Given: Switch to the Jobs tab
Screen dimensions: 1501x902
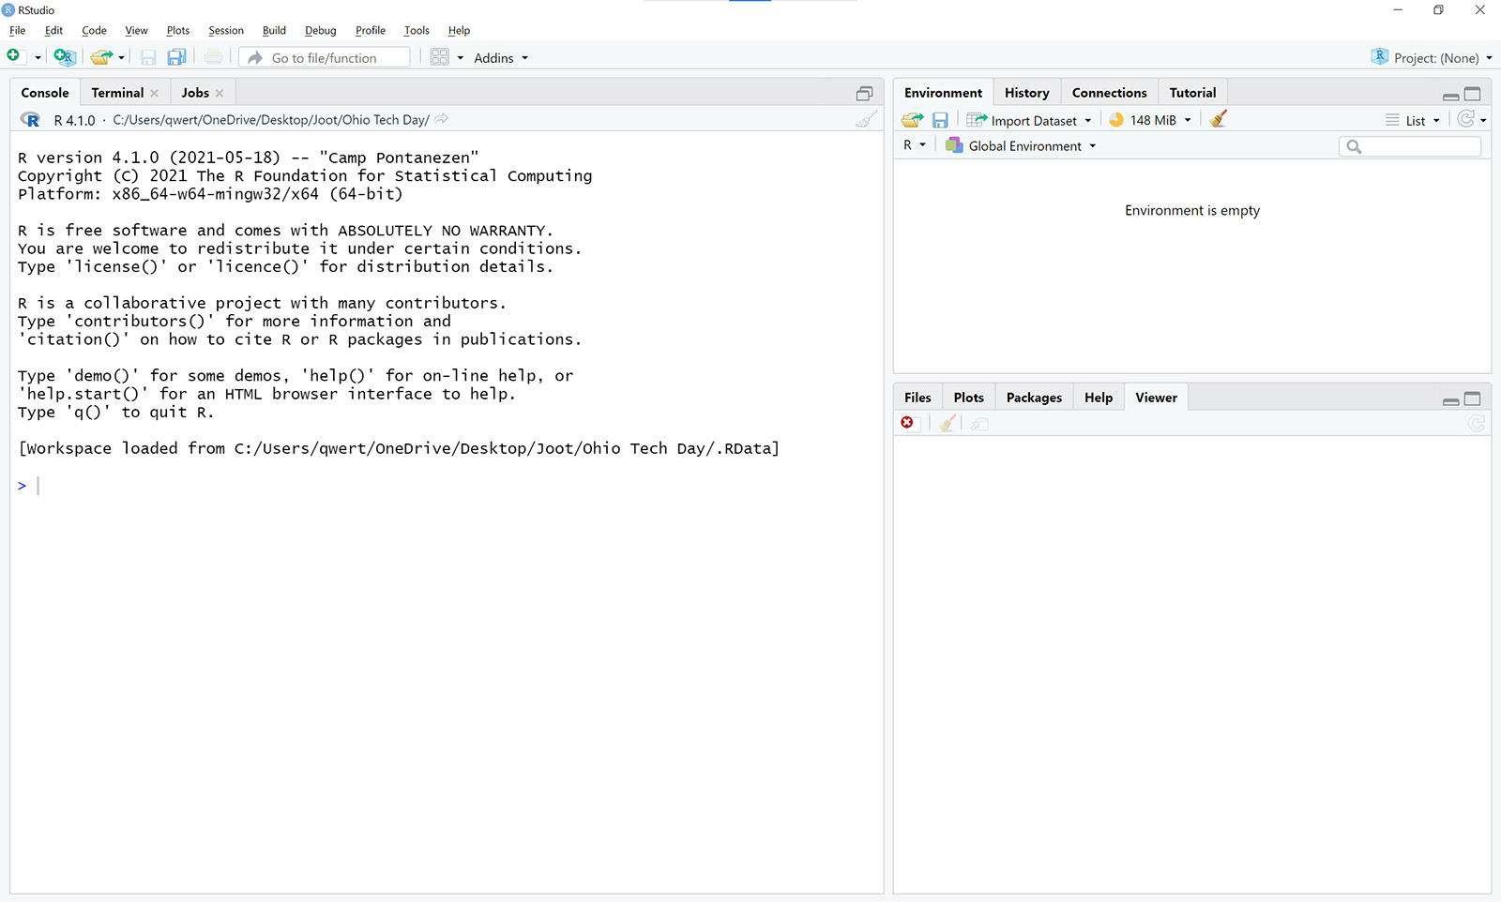Looking at the screenshot, I should [195, 92].
